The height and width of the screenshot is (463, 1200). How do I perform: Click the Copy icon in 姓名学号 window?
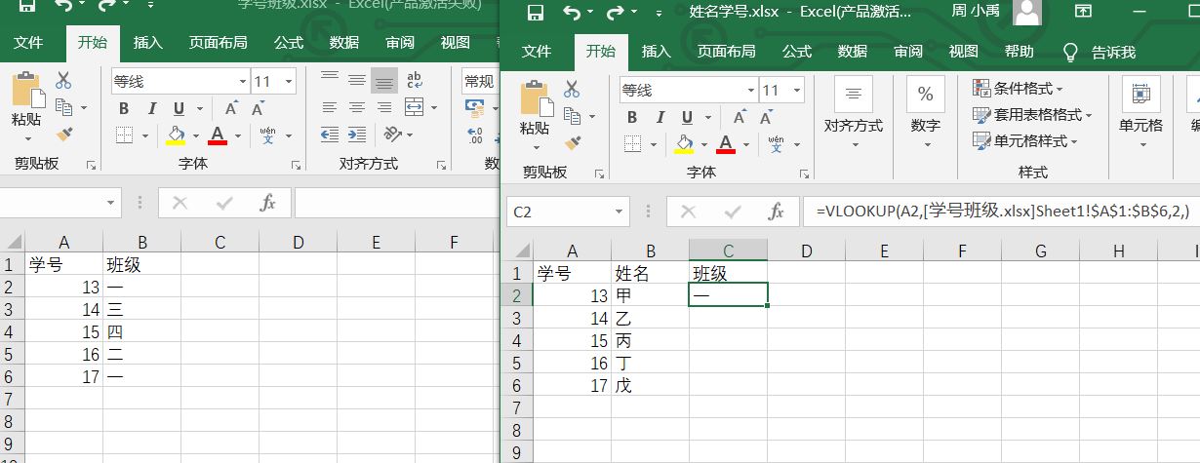point(573,117)
